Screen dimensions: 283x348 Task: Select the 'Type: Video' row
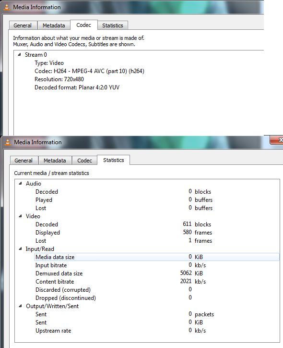(49, 63)
